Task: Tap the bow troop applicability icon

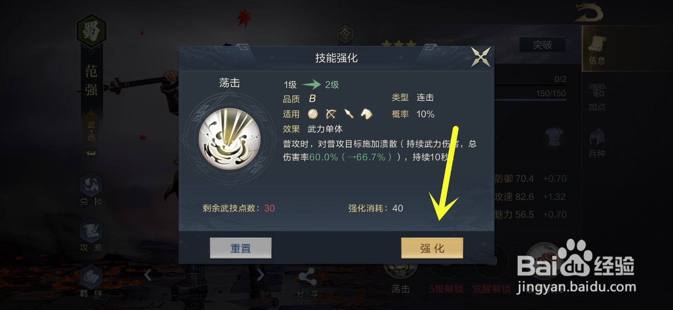Action: click(x=331, y=114)
